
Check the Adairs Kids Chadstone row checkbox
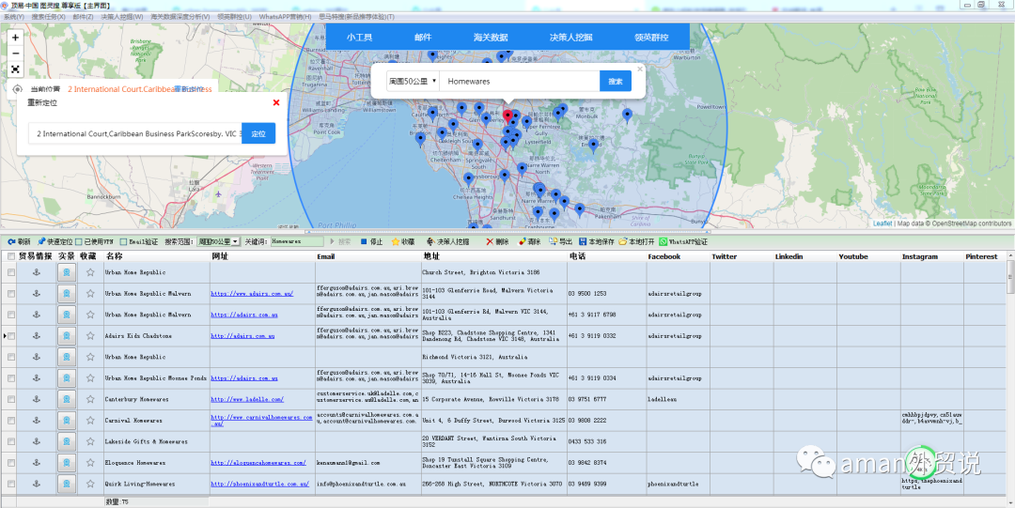click(x=10, y=336)
